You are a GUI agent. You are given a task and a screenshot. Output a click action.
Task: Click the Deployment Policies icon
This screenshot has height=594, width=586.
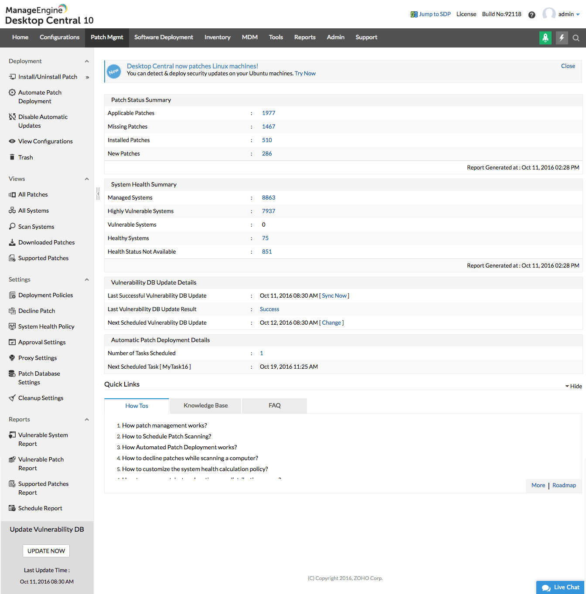pos(12,295)
